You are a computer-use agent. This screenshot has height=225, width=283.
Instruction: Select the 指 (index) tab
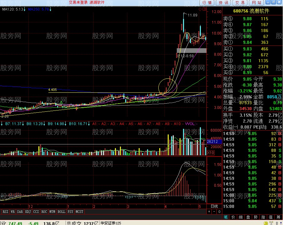pos(263,217)
